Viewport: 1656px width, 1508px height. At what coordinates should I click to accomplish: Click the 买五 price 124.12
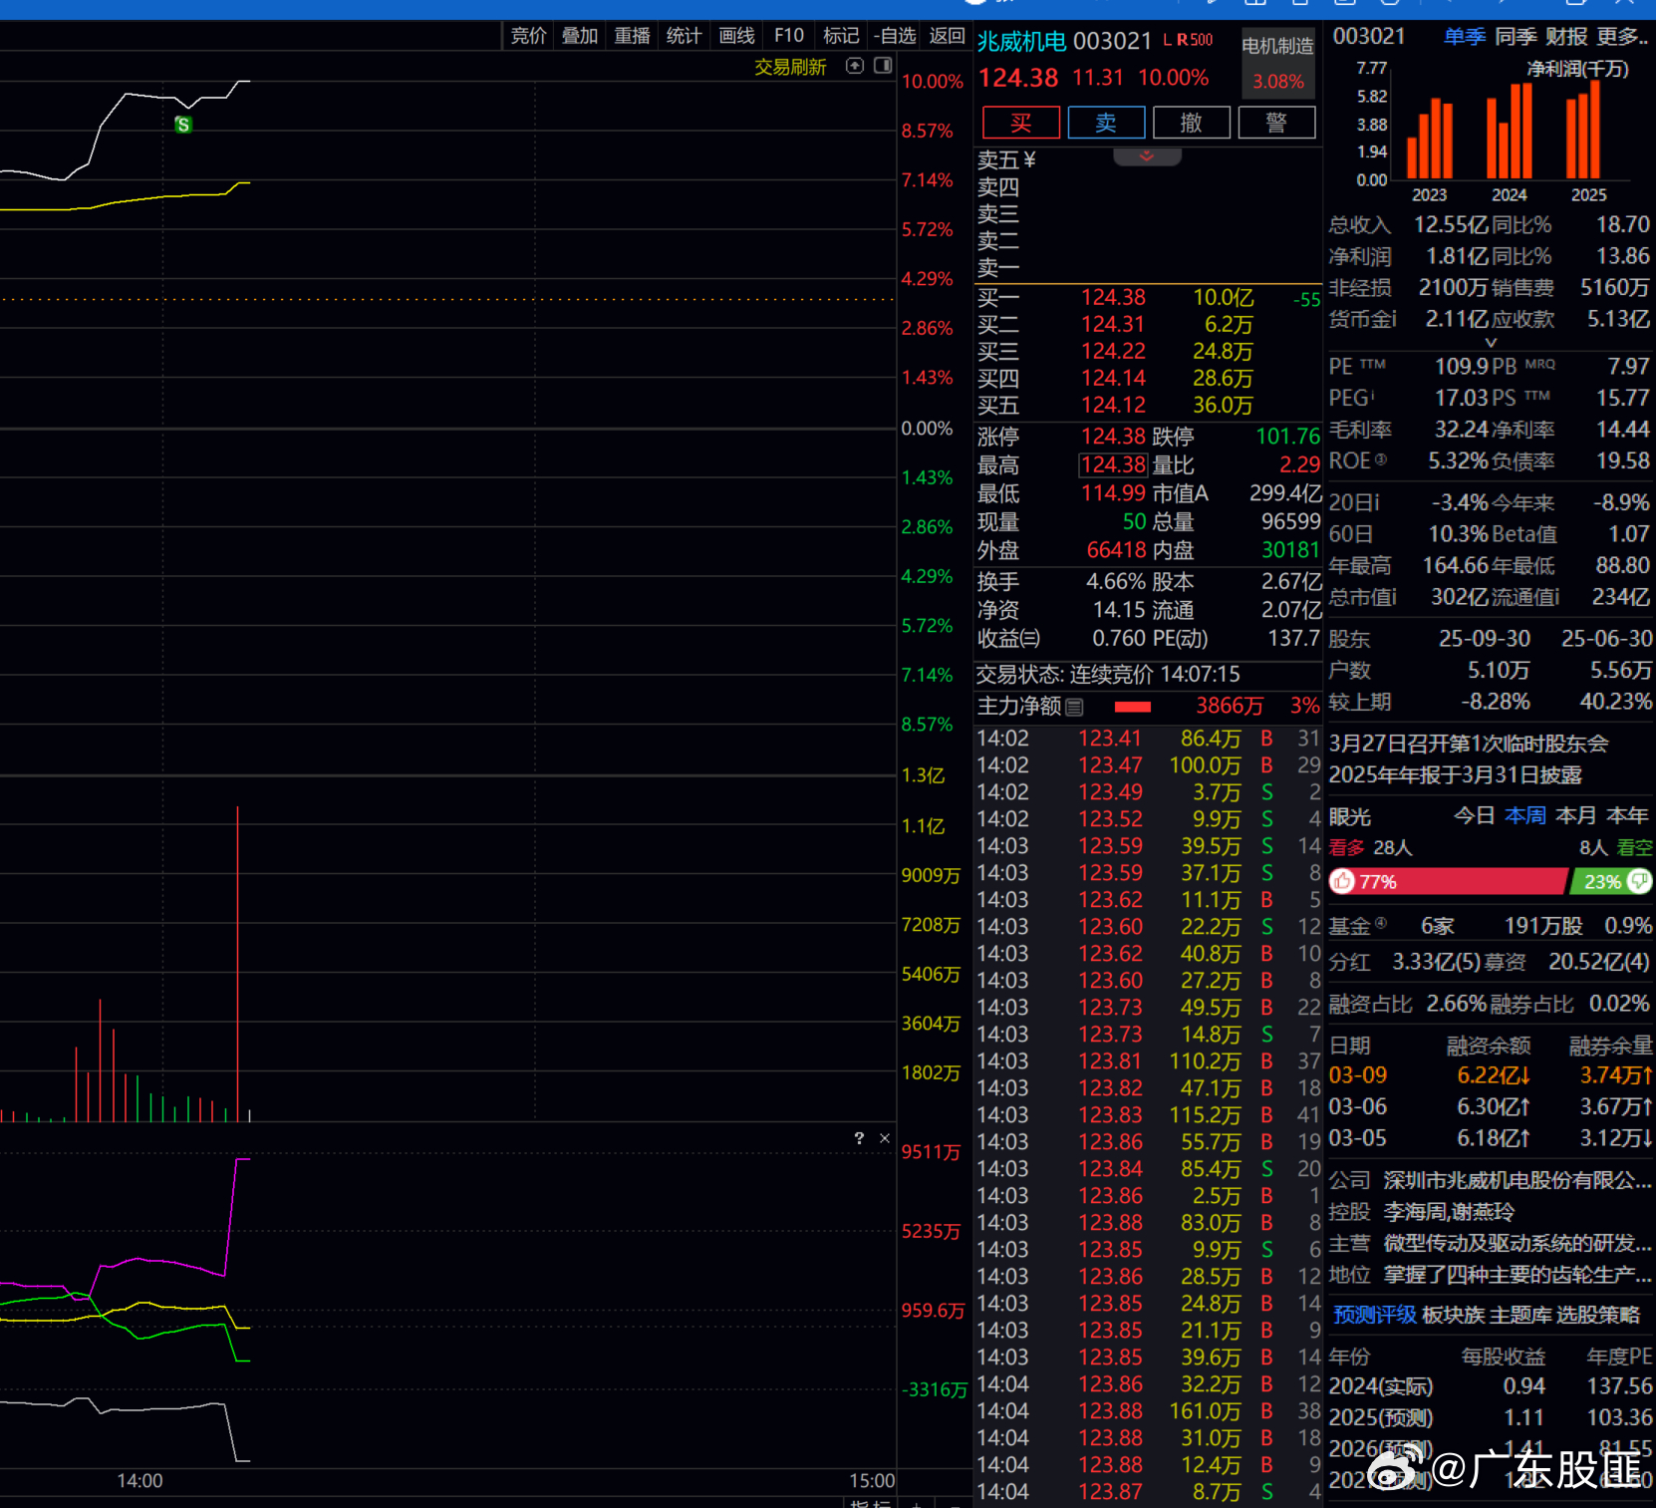click(x=1113, y=405)
